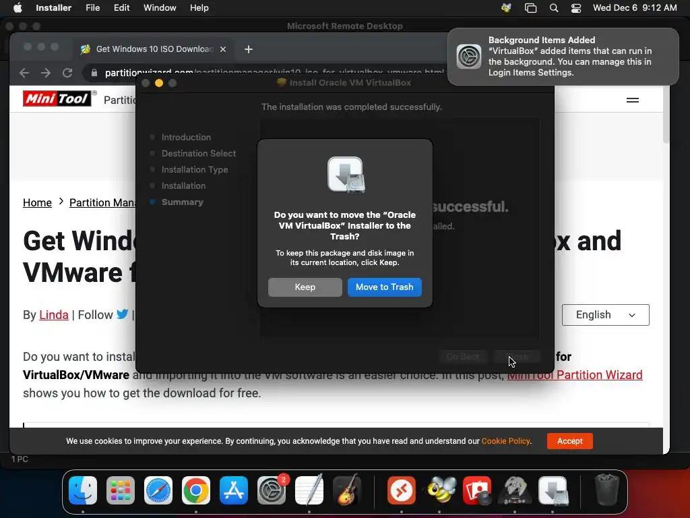
Task: Open author Linda's link
Action: pos(54,315)
